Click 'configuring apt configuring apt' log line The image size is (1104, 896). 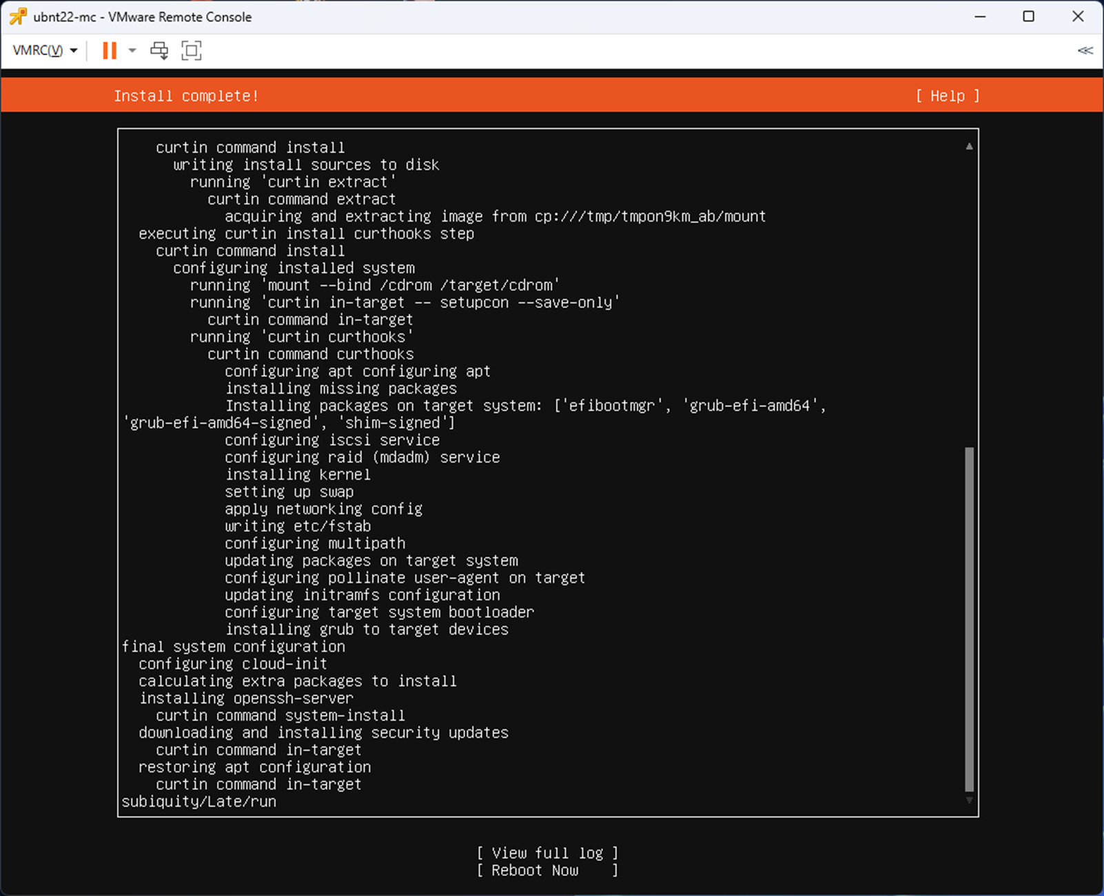tap(358, 371)
